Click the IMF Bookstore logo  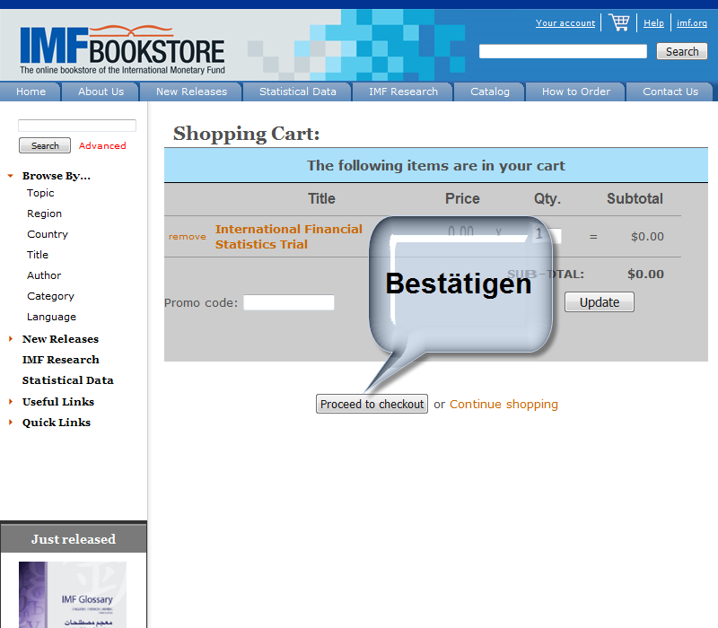point(122,48)
